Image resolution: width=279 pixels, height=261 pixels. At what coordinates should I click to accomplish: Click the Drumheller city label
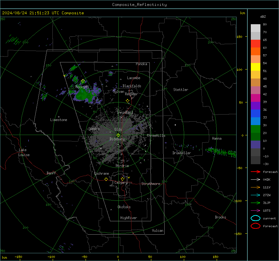tap(182, 153)
